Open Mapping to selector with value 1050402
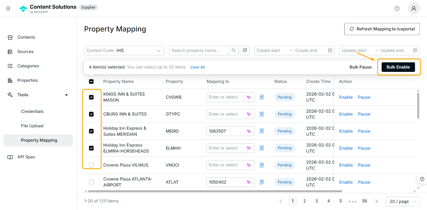This screenshot has width=427, height=210. click(x=231, y=182)
